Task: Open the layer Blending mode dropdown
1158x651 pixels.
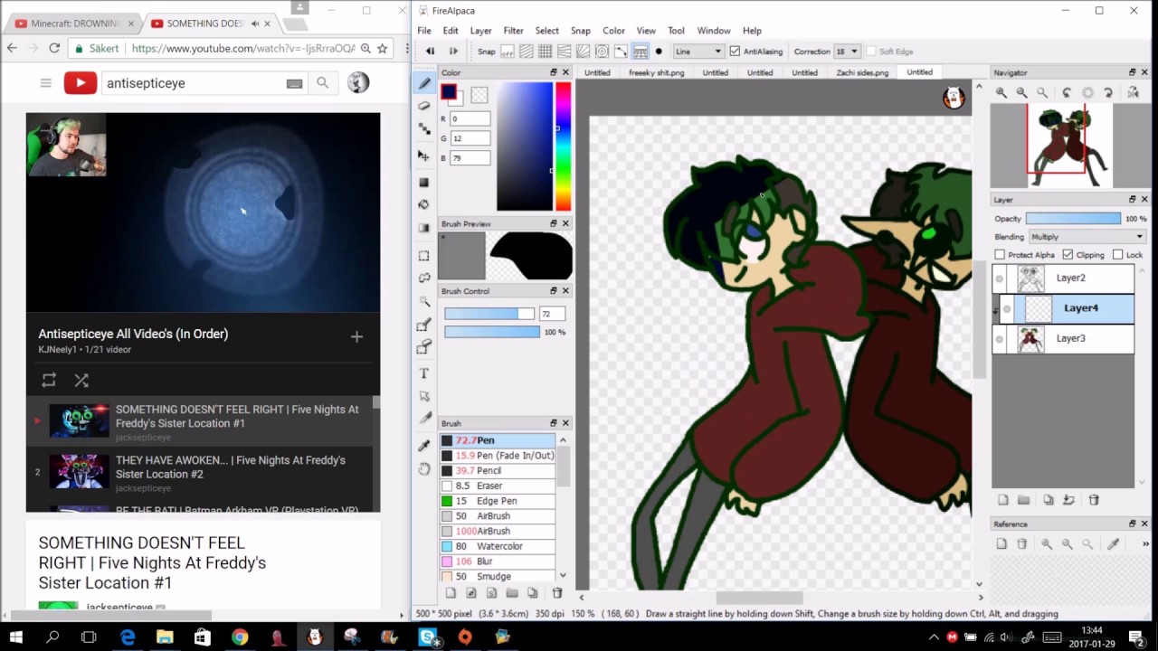Action: point(1087,237)
